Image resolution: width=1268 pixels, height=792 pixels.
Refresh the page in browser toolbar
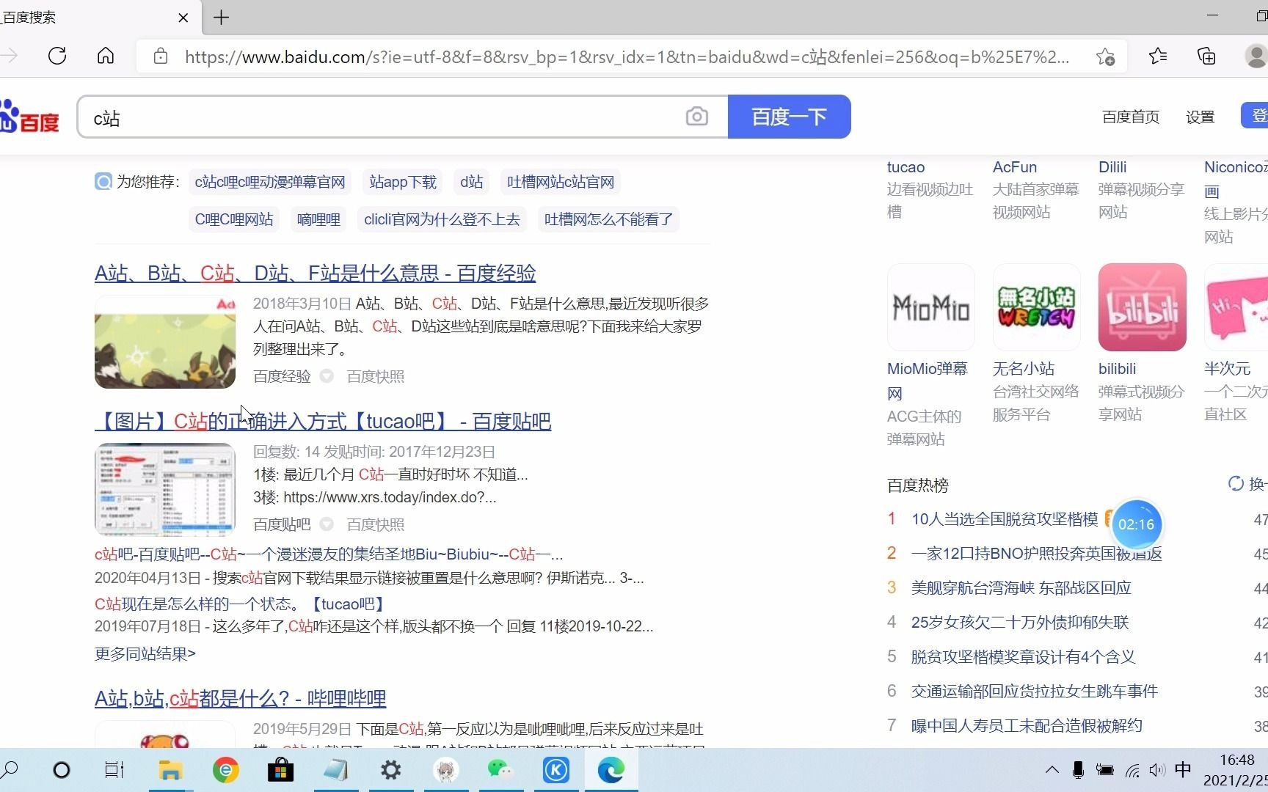click(x=57, y=56)
